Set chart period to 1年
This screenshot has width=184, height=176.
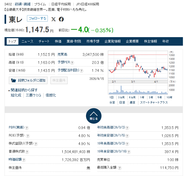142,97
